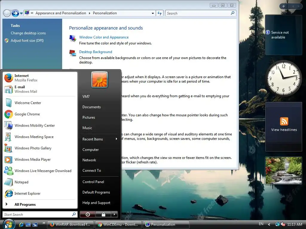Click the Desktop Background icon
The width and height of the screenshot is (306, 229).
tap(73, 53)
